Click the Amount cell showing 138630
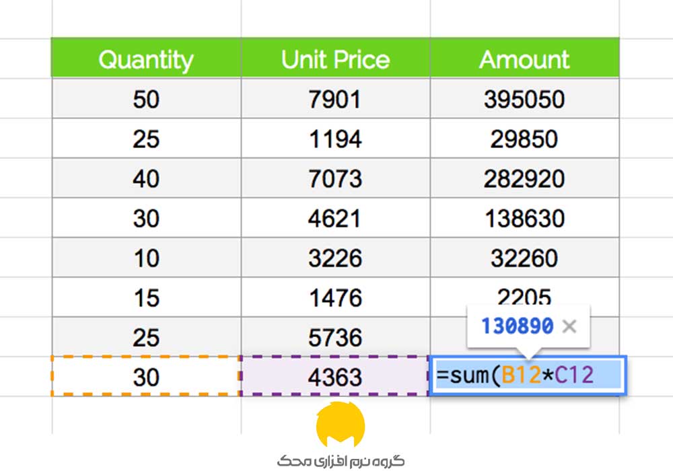 click(x=524, y=219)
